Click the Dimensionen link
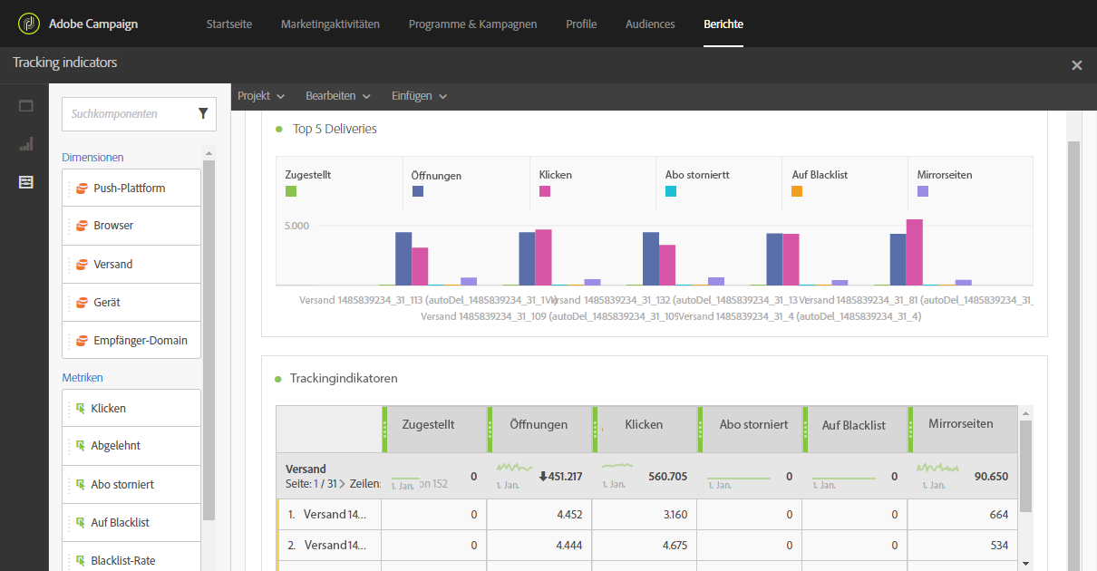This screenshot has width=1097, height=571. point(92,158)
